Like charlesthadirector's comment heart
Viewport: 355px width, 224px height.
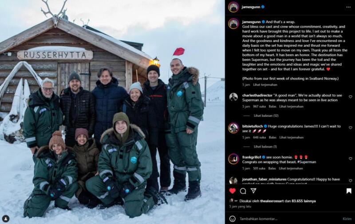[x=351, y=97]
